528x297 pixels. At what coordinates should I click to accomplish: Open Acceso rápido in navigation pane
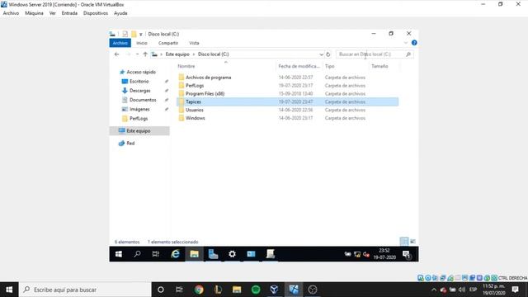[x=141, y=72]
